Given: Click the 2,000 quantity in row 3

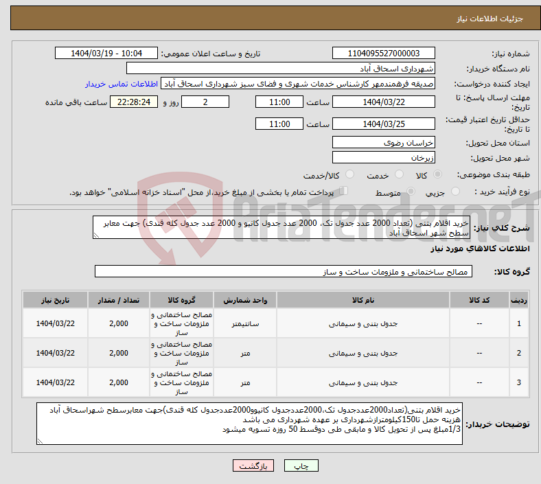Looking at the screenshot, I should (119, 382).
